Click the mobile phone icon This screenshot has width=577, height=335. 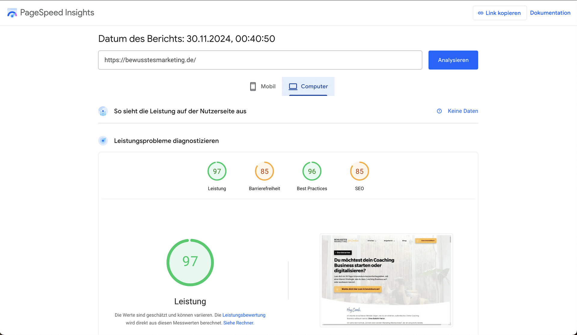click(253, 87)
